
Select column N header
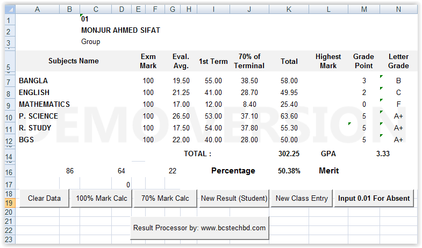pos(398,10)
